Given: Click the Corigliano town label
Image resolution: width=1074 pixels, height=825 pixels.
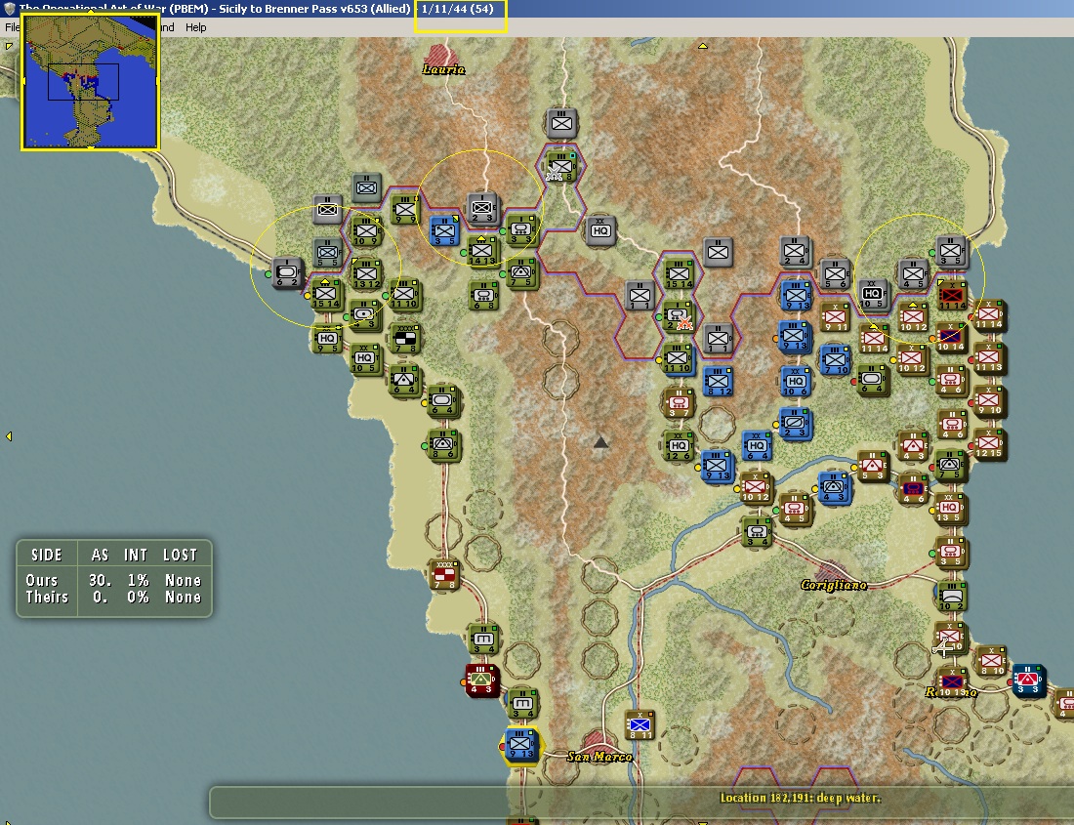Looking at the screenshot, I should click(834, 585).
